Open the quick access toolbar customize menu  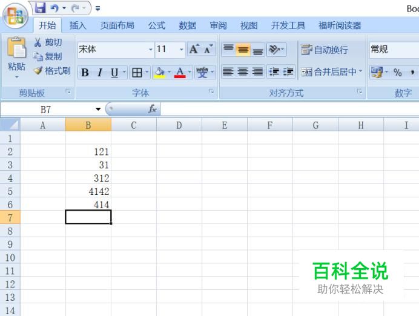[98, 8]
